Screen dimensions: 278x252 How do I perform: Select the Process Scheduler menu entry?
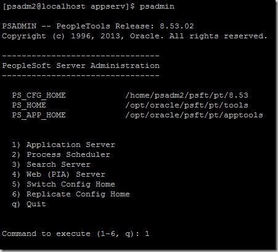point(61,154)
